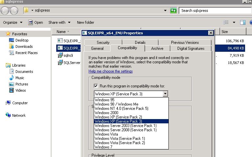The width and height of the screenshot is (252, 157).
Task: Click the Computer icon
Action: (8, 103)
